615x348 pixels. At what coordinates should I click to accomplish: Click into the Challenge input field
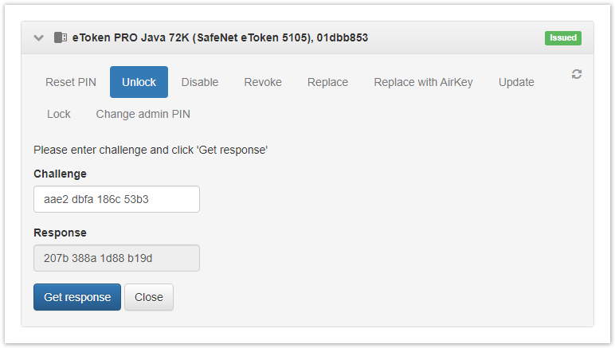116,199
